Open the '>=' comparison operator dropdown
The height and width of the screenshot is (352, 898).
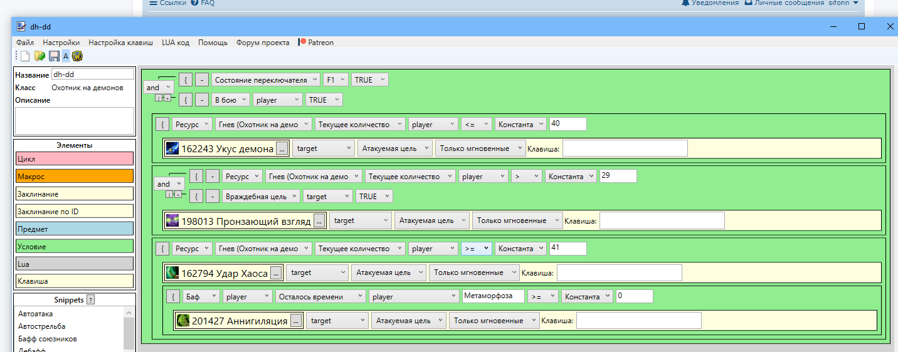(x=477, y=249)
